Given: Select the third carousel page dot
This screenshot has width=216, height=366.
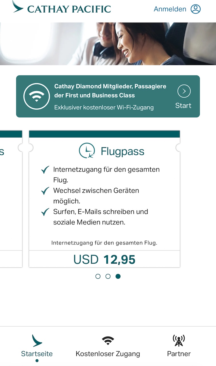Looking at the screenshot, I should 118,276.
